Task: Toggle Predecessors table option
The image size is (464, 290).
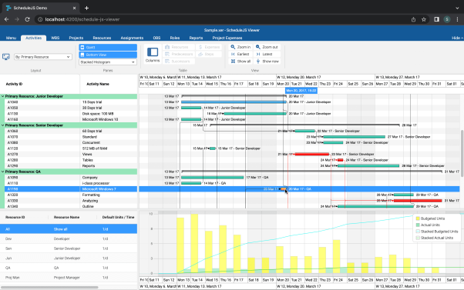Action: coord(179,54)
